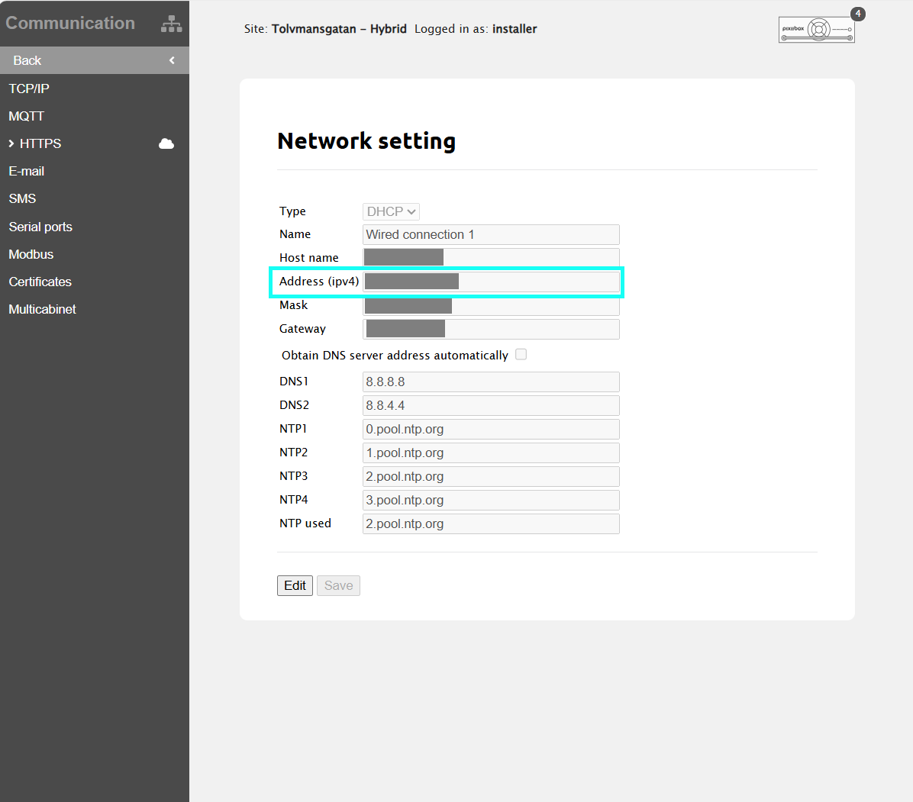The width and height of the screenshot is (913, 802).
Task: Click the Gateway label
Action: pyautogui.click(x=302, y=329)
